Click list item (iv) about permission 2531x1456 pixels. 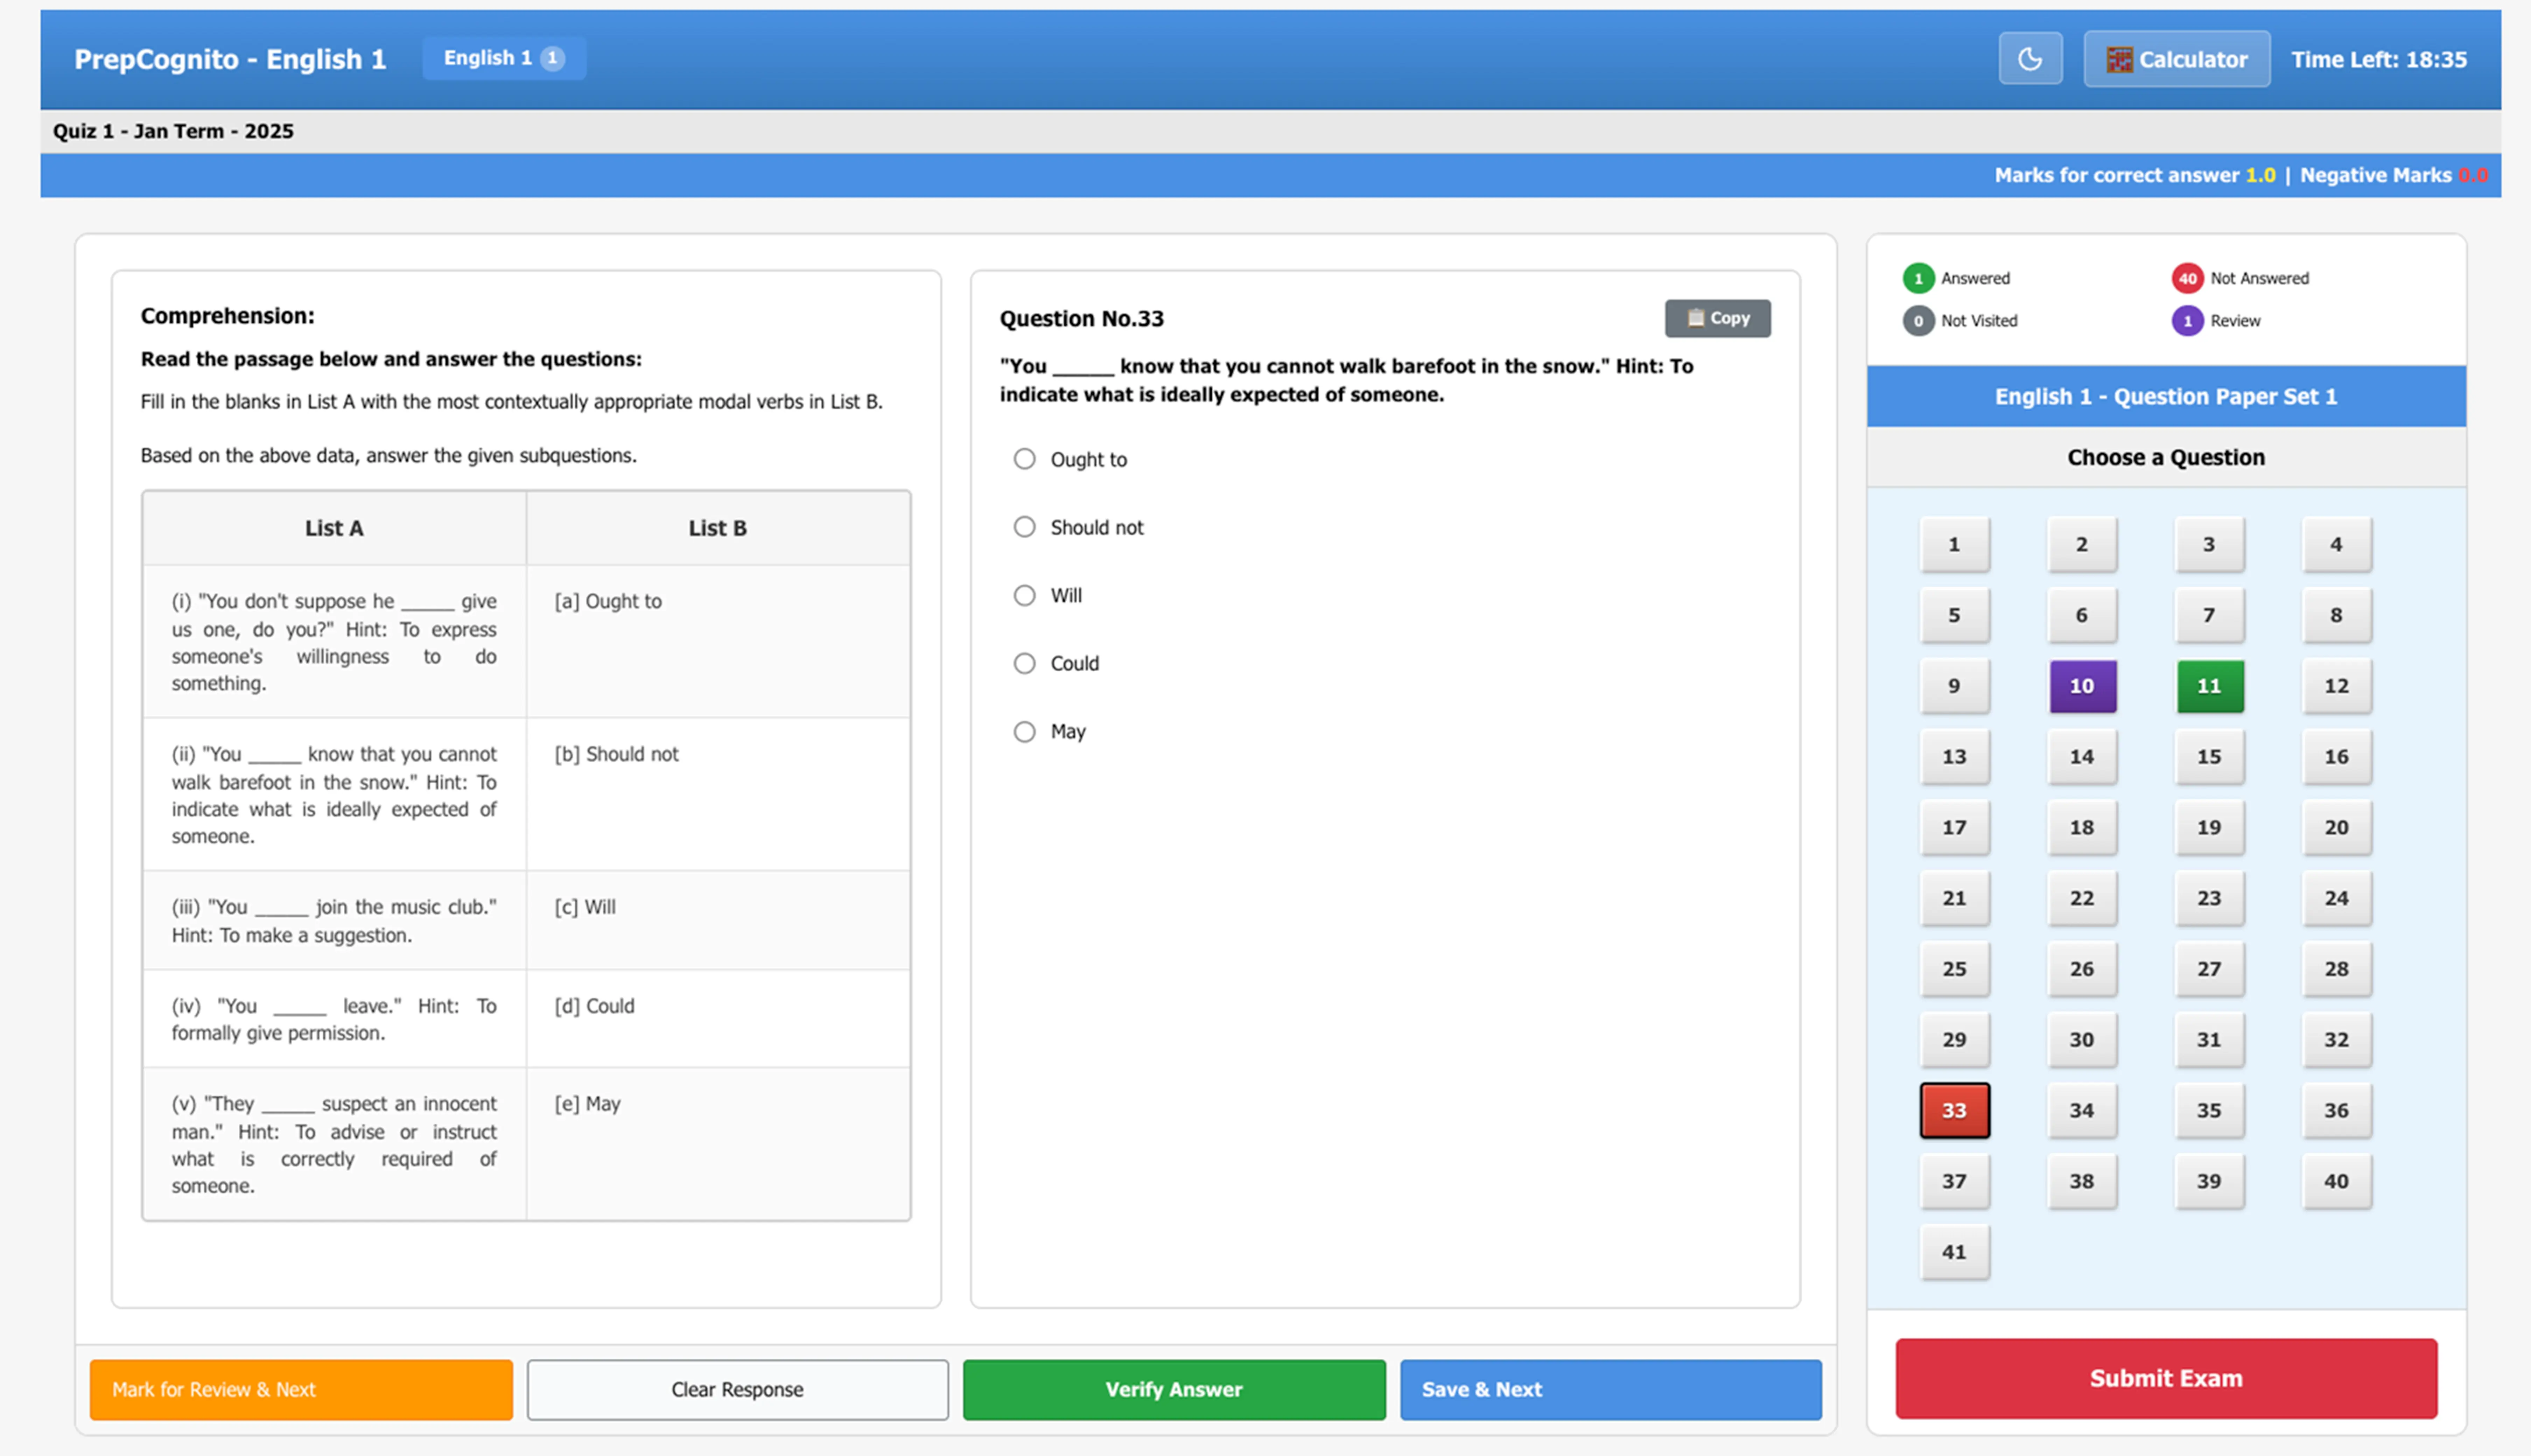pyautogui.click(x=334, y=1019)
